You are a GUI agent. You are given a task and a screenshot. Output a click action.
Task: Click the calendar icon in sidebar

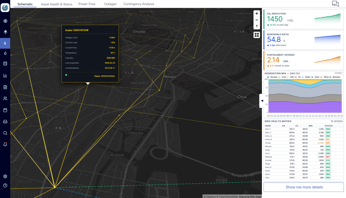(x=5, y=110)
